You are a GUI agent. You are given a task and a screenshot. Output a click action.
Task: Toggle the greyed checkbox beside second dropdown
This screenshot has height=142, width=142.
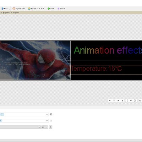tap(51, 121)
